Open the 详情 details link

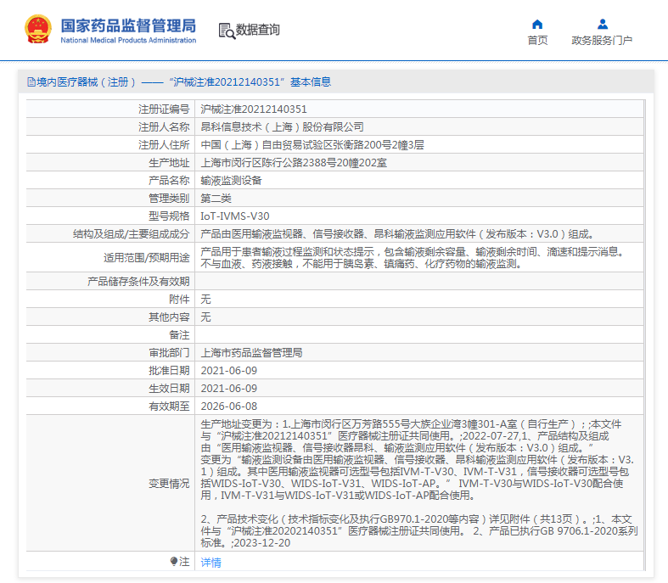tap(211, 562)
